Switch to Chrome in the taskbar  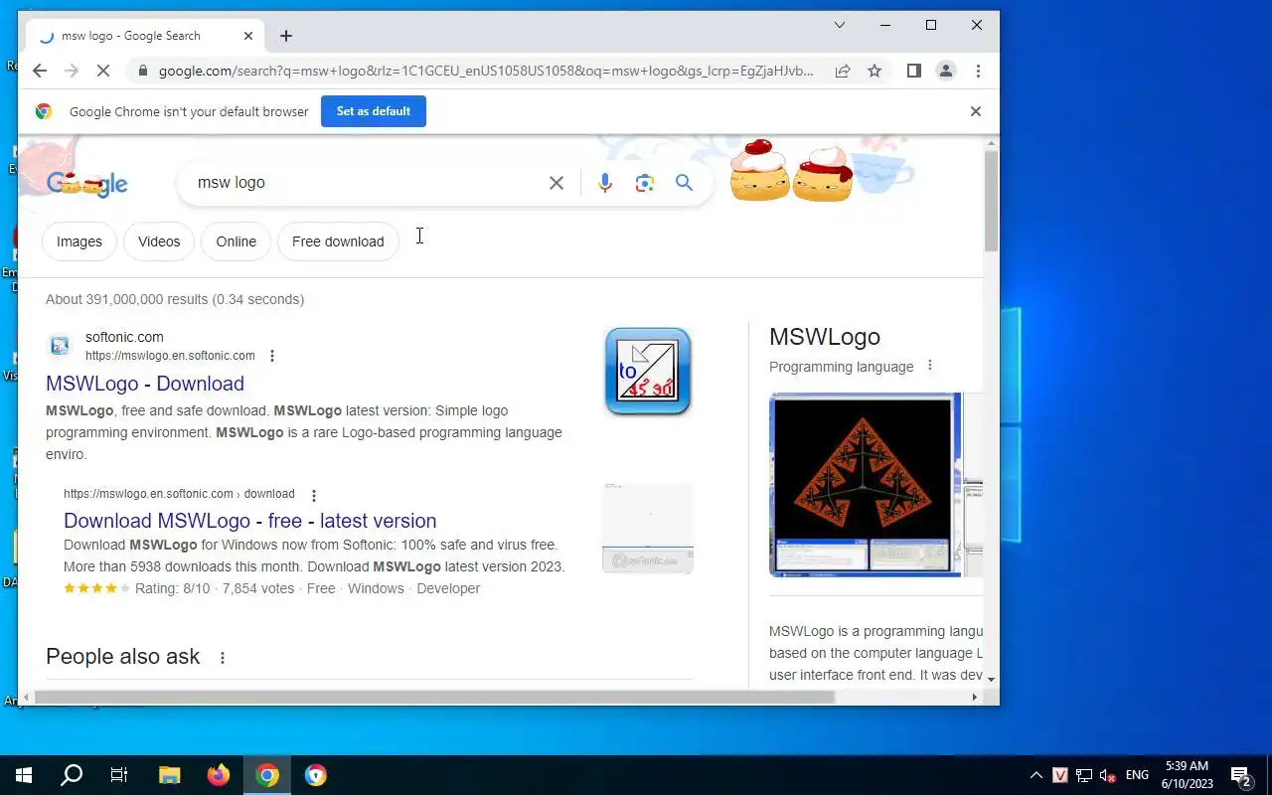pos(267,775)
